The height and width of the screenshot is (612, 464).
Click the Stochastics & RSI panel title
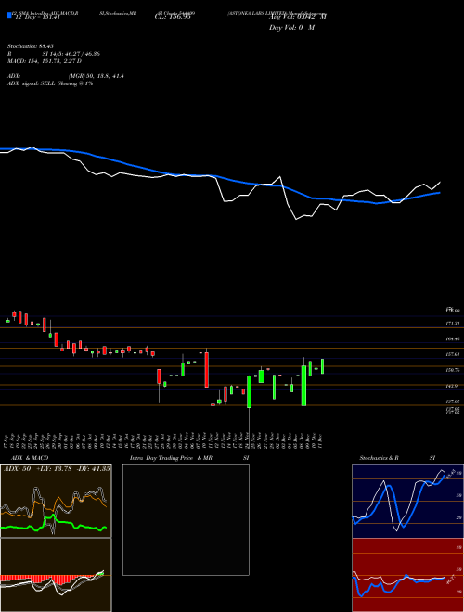[x=397, y=458]
